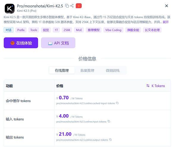The height and width of the screenshot is (148, 174).
Task: Click the 旗舰全能 tag
Action: coord(133,30)
